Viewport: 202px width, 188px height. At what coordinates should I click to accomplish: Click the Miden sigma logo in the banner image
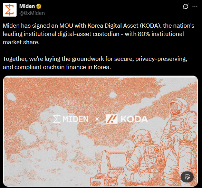pyautogui.click(x=57, y=119)
